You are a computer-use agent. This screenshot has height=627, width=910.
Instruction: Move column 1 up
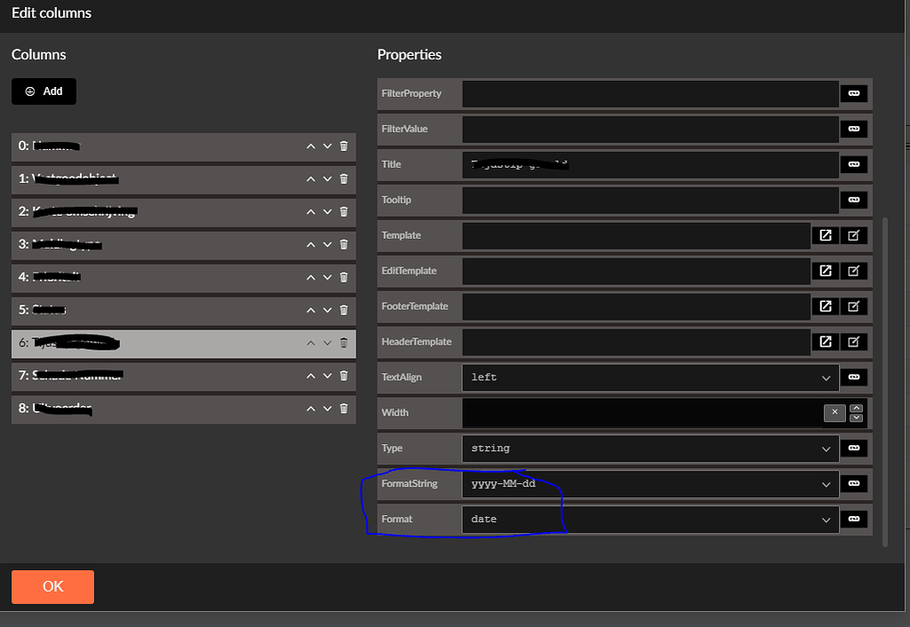click(x=311, y=179)
